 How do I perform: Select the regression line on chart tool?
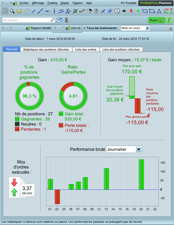(82, 11)
